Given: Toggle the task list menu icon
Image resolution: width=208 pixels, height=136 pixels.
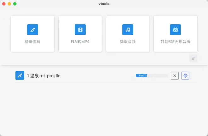Looking at the screenshot, I should pos(193,58).
